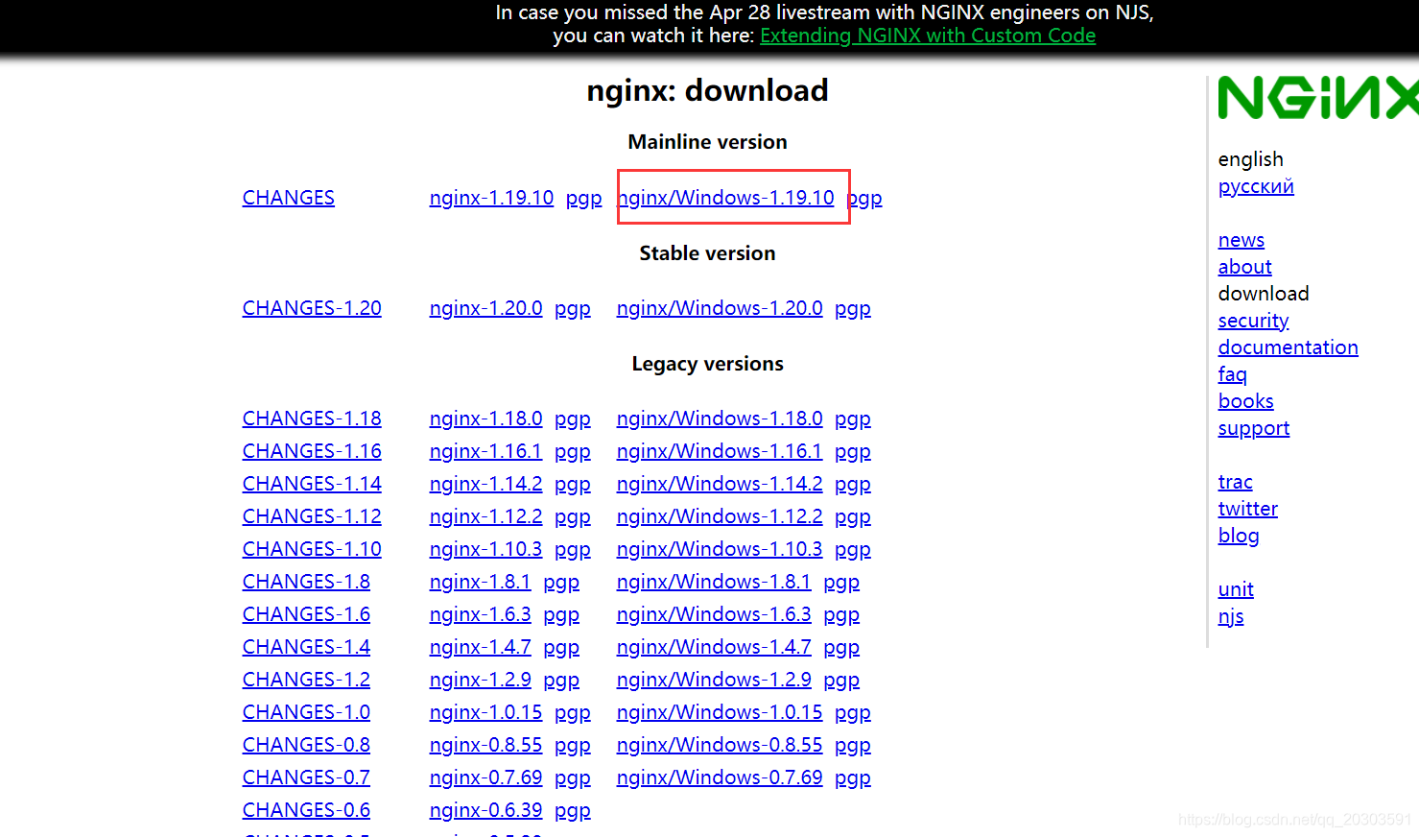Image resolution: width=1419 pixels, height=837 pixels.
Task: Open CHANGES-1.2 link
Action: [x=306, y=680]
